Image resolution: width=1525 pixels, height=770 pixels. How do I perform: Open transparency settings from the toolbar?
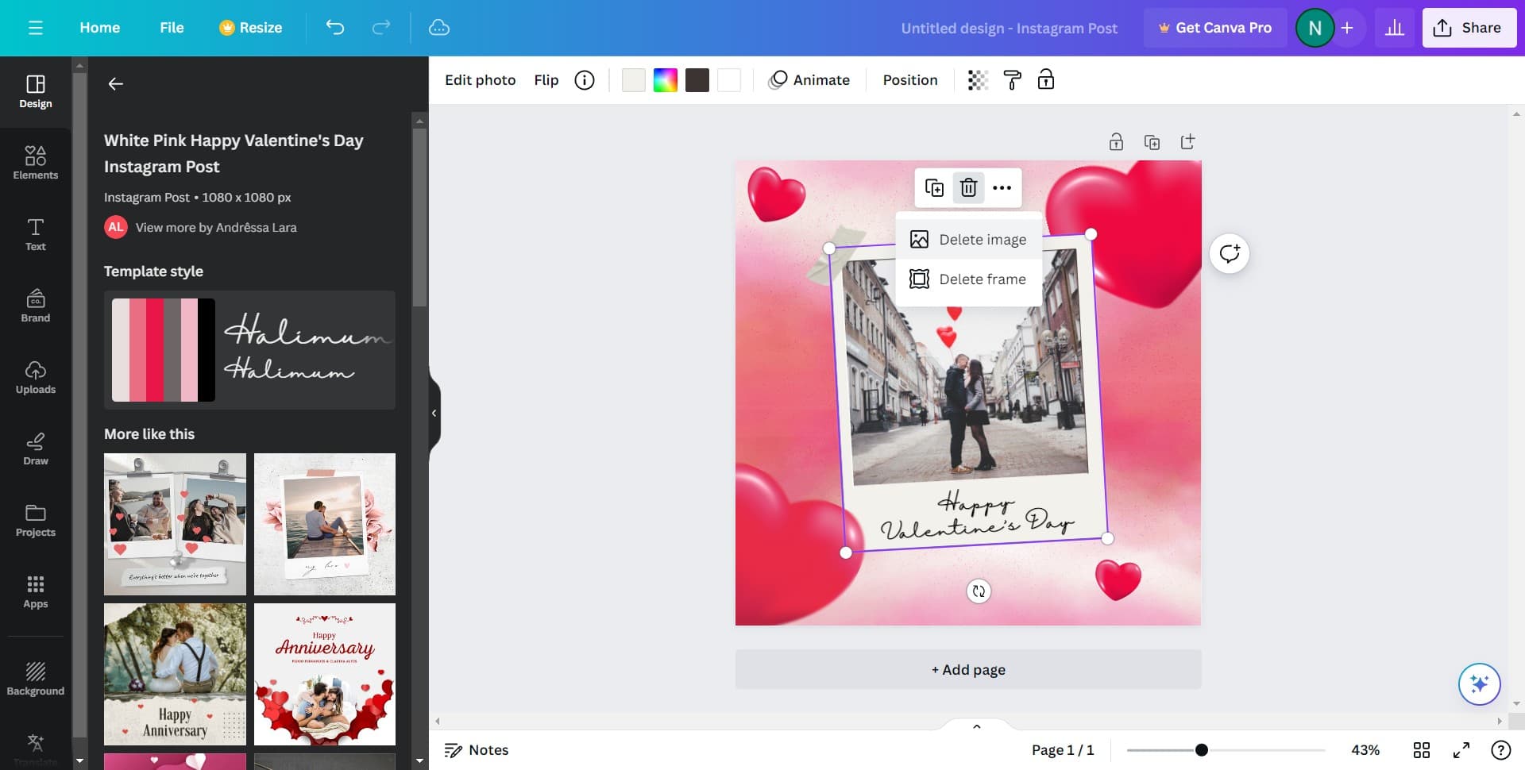(977, 79)
